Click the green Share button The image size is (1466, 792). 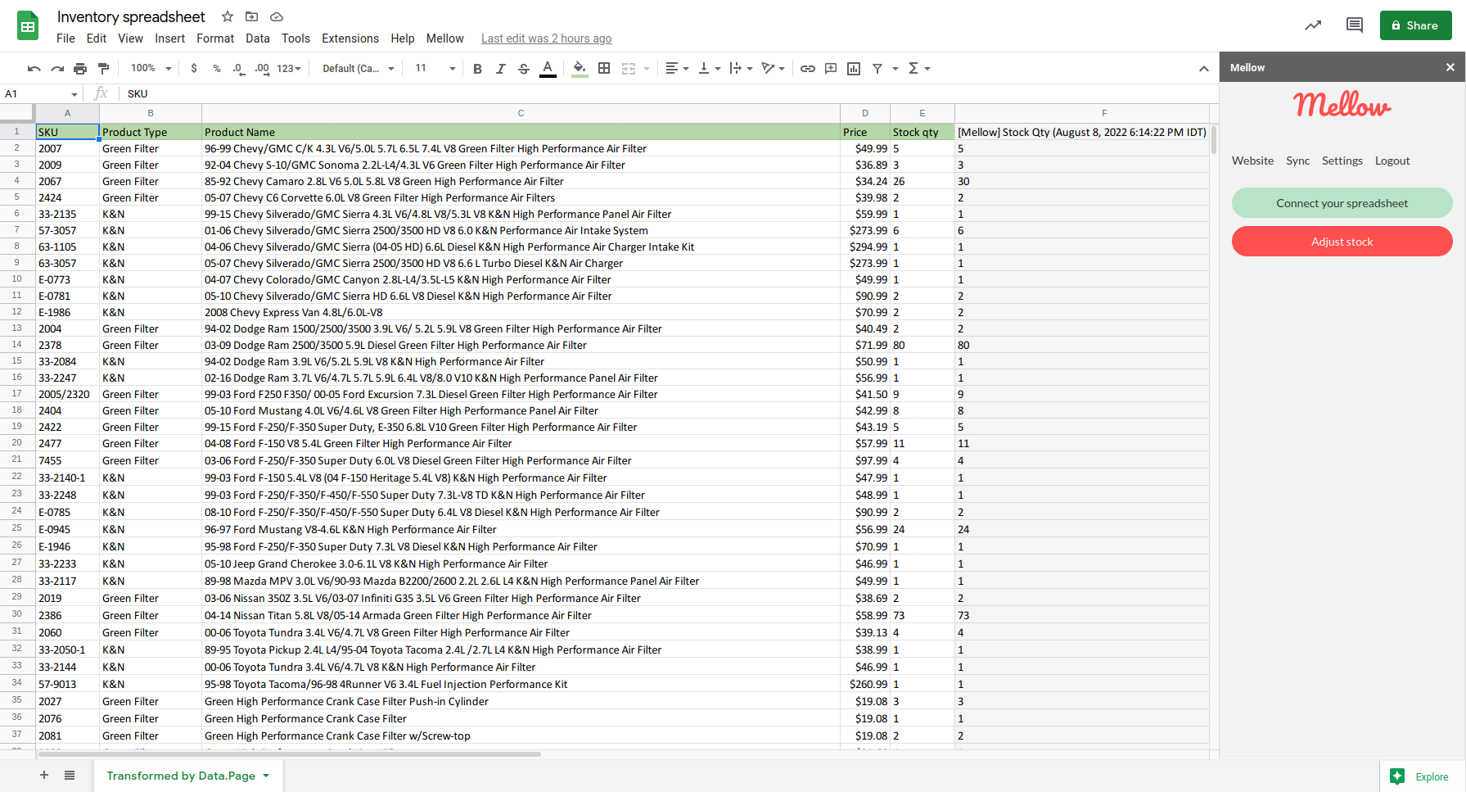[1415, 25]
